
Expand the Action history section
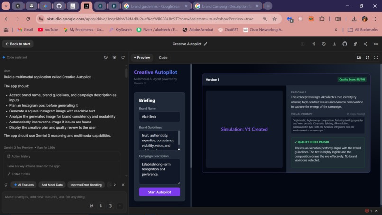[x=62, y=156]
